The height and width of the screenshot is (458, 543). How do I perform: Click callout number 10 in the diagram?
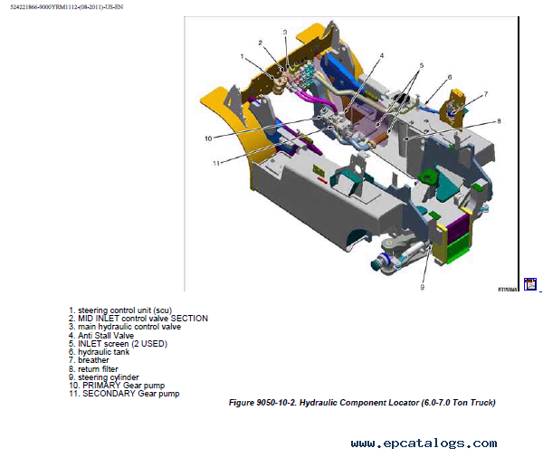pyautogui.click(x=208, y=138)
